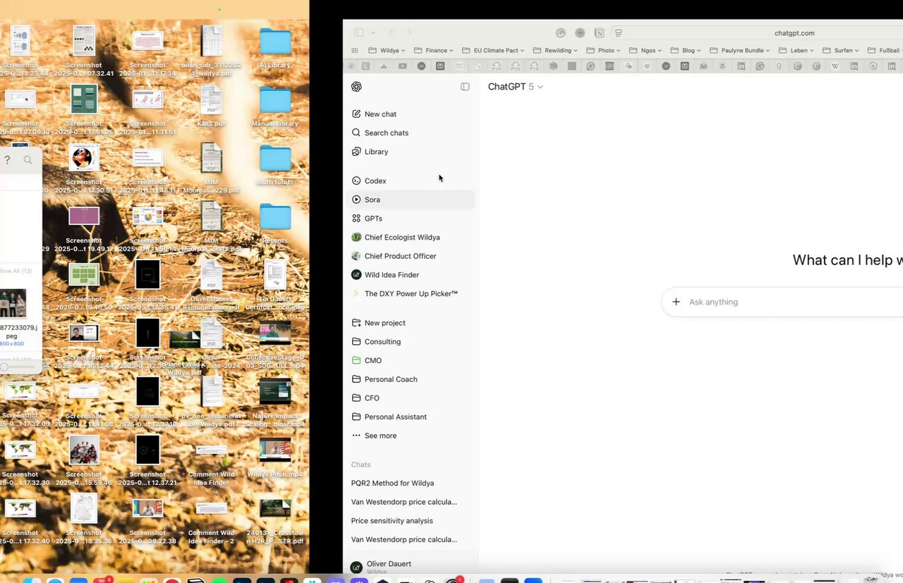Expand the Leben bookmarks folder

click(x=796, y=51)
